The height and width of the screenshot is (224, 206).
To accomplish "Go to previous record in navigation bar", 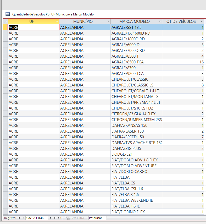I will click(x=23, y=218).
